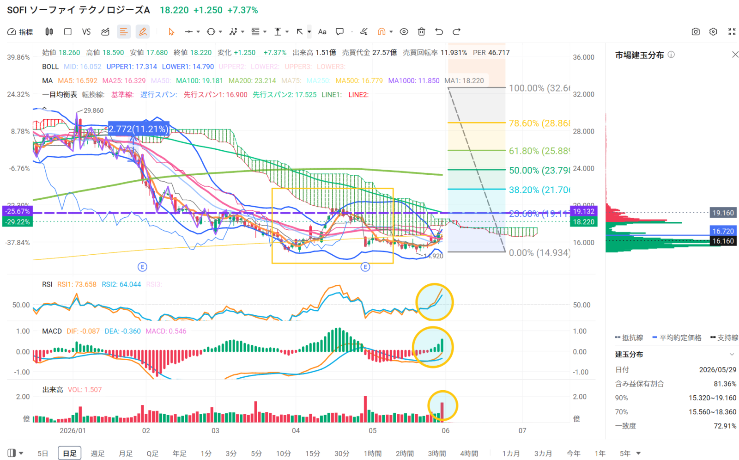Select the candlestick chart type icon

click(49, 31)
